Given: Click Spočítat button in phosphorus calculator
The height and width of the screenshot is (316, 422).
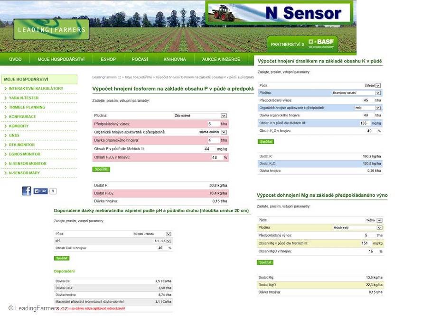Looking at the screenshot, I should [101, 169].
